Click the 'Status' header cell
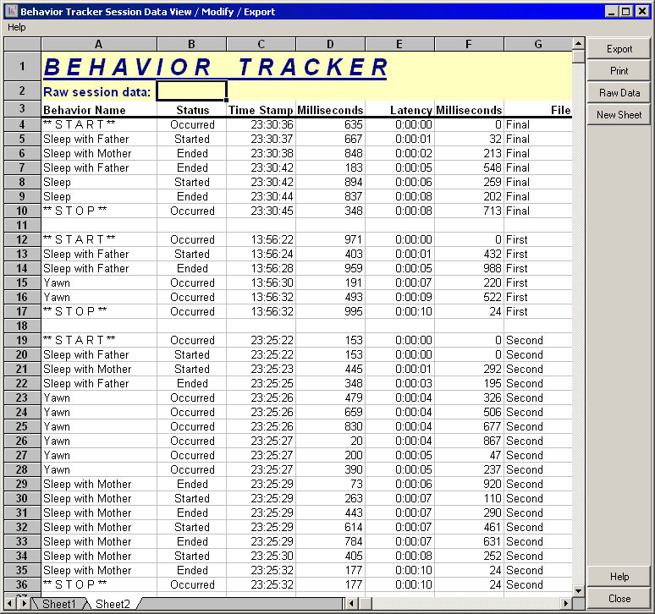The image size is (655, 614). pyautogui.click(x=192, y=110)
